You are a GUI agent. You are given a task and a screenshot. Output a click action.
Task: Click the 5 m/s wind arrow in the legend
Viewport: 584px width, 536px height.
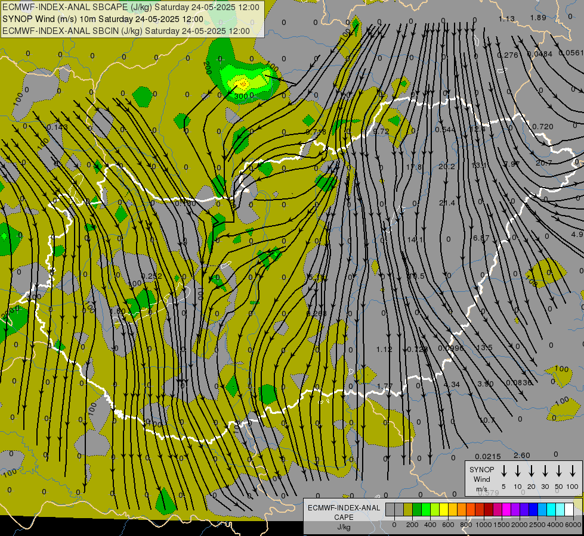[503, 471]
